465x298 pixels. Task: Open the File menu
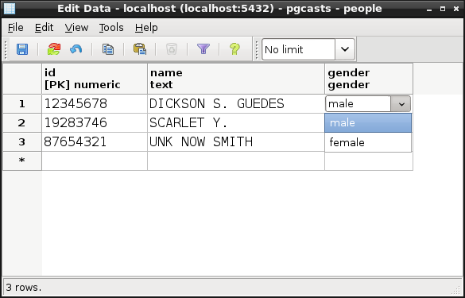(15, 28)
